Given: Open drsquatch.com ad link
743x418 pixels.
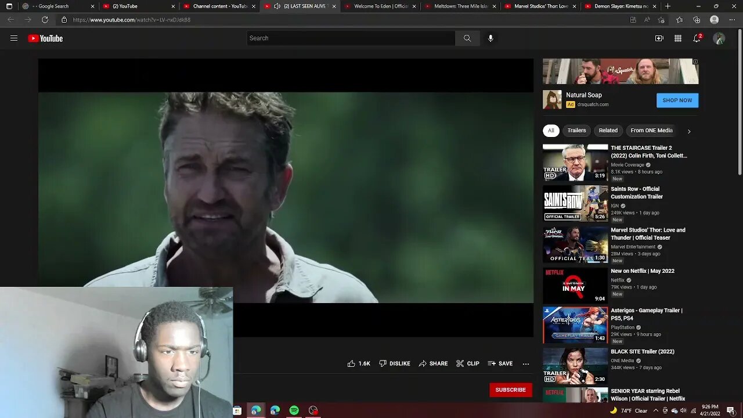Looking at the screenshot, I should [x=593, y=105].
